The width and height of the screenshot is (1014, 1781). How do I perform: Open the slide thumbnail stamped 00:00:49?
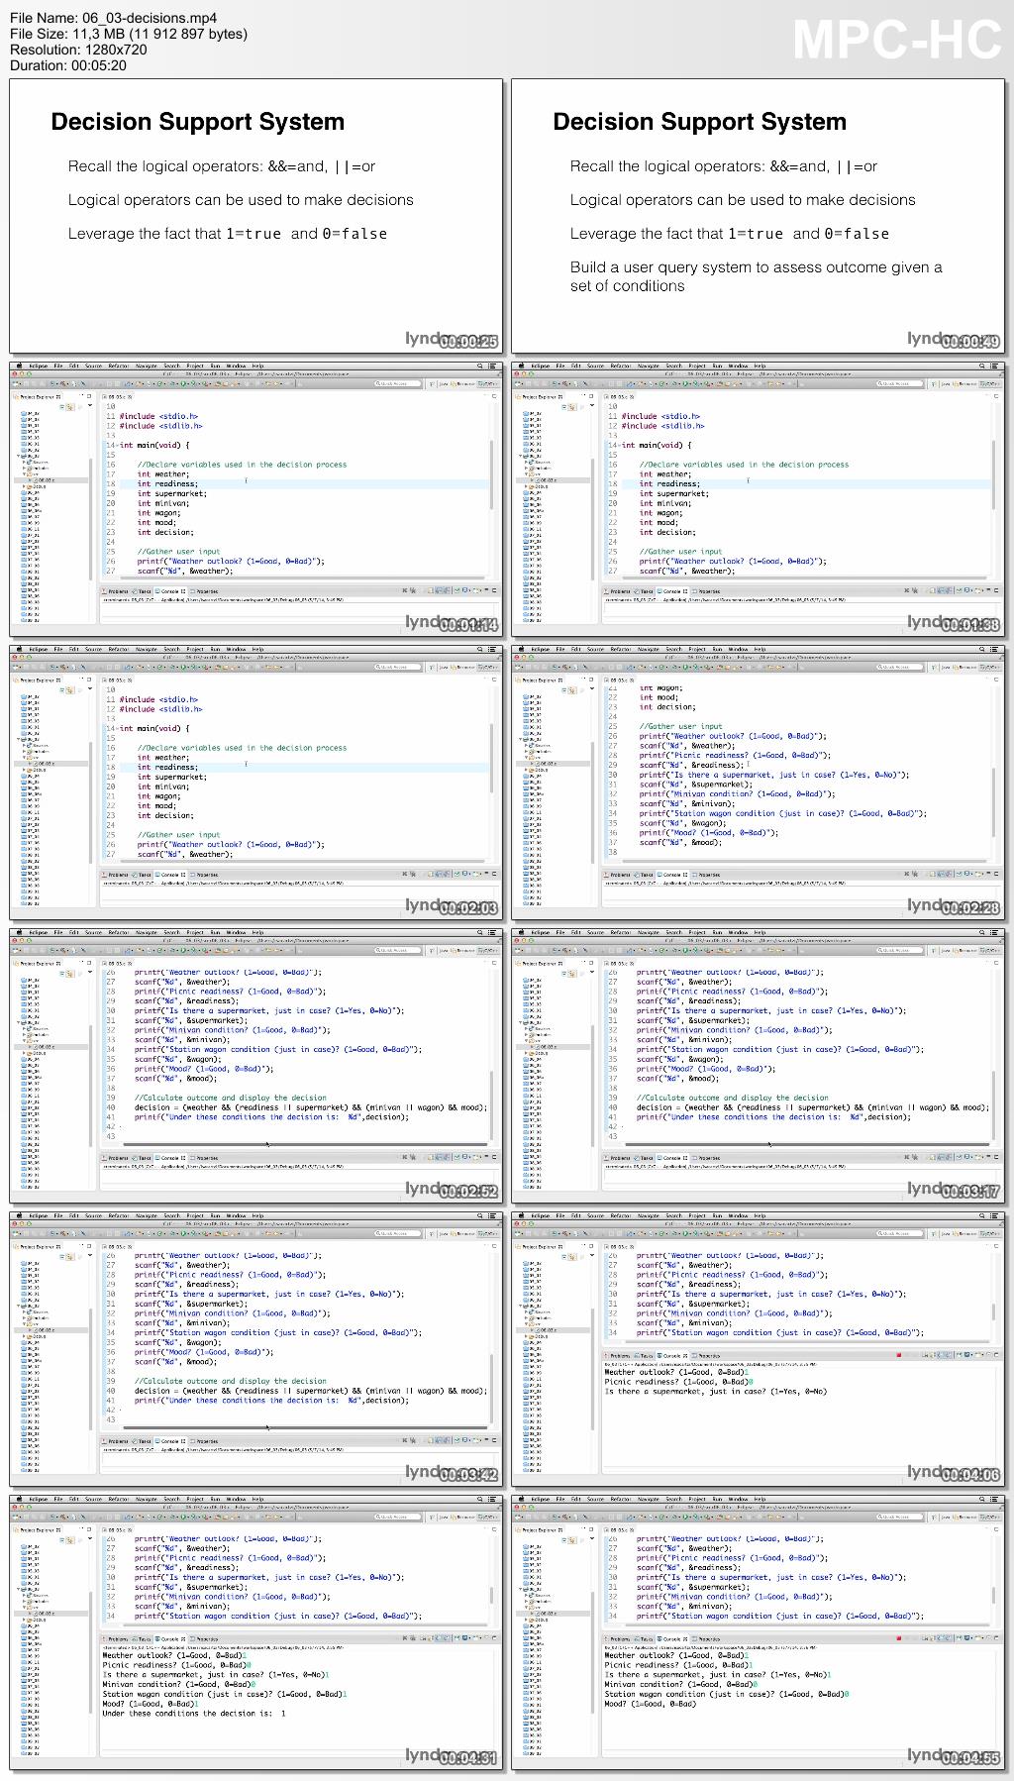click(758, 216)
